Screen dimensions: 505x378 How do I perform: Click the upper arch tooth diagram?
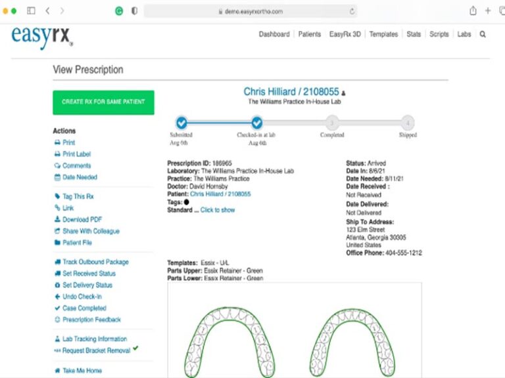pyautogui.click(x=229, y=342)
